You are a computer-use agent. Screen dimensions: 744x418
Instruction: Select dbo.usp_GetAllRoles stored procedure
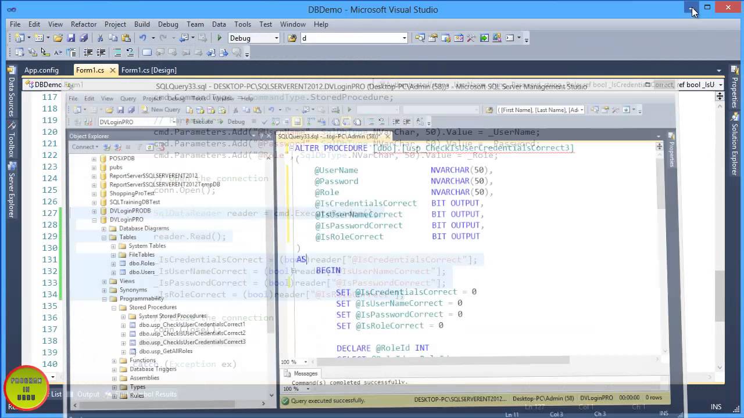166,351
